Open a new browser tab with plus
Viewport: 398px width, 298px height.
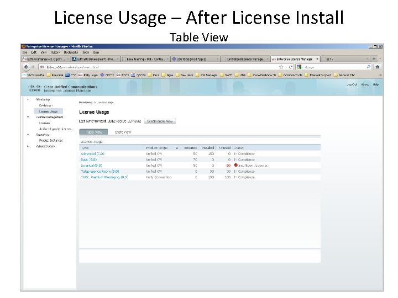point(374,59)
